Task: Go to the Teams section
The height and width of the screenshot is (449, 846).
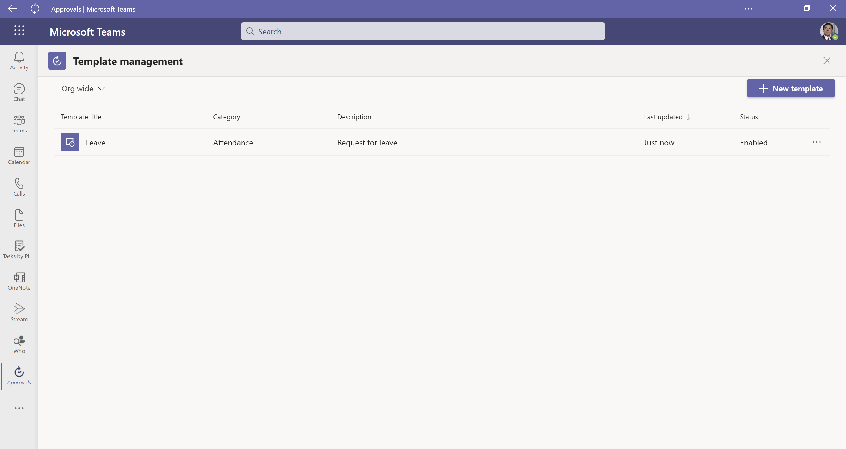Action: tap(19, 124)
